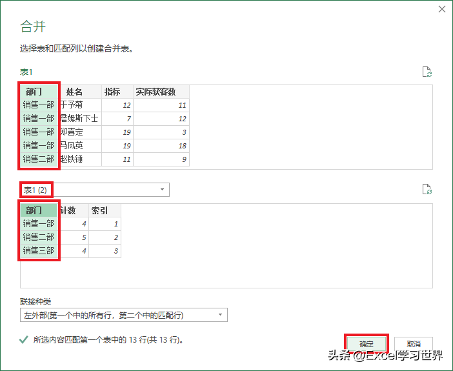Refresh preview icon for 表1 (2)
This screenshot has width=453, height=371.
coord(427,190)
